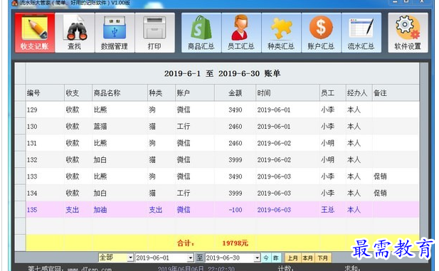Open the start date 2019-06-01 dropdown
Viewport: 439px width, 271px height.
191,257
